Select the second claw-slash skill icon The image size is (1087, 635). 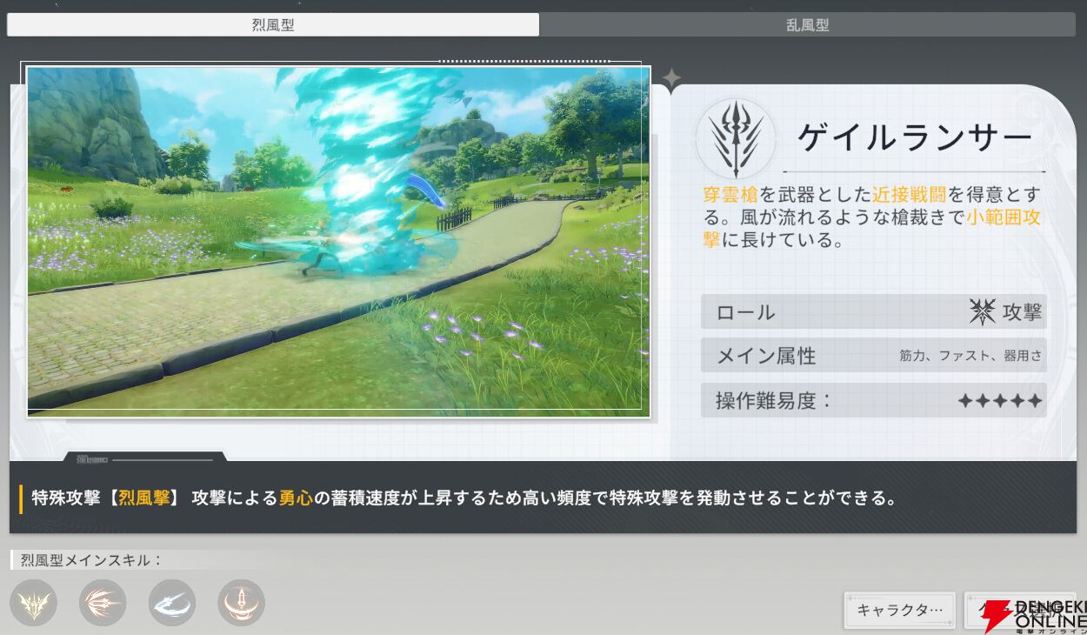[x=103, y=603]
